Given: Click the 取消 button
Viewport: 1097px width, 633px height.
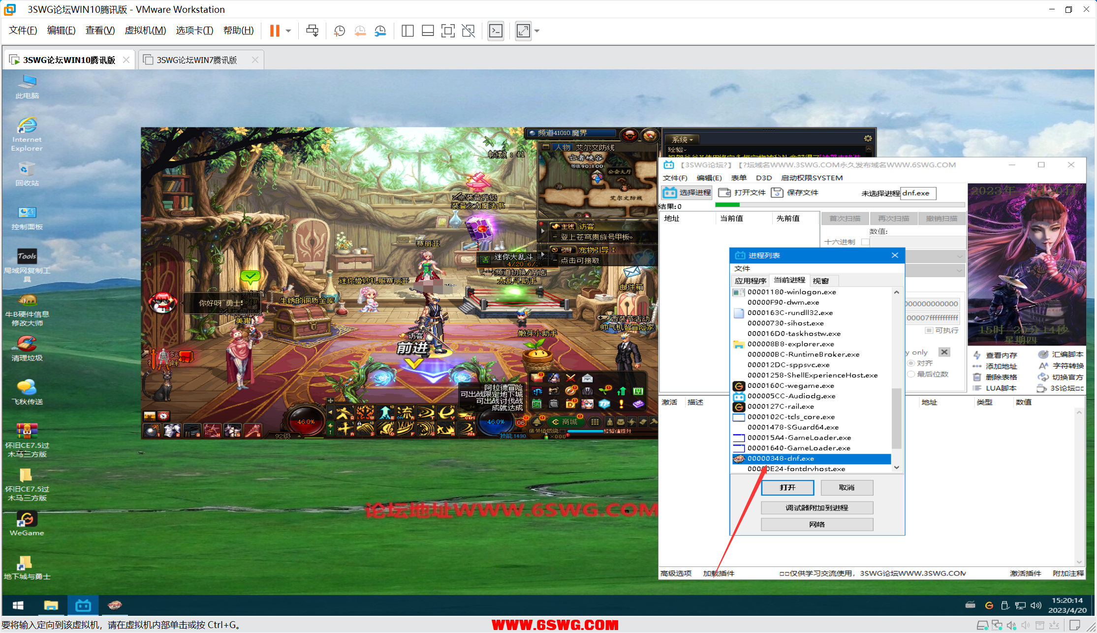Looking at the screenshot, I should point(846,487).
